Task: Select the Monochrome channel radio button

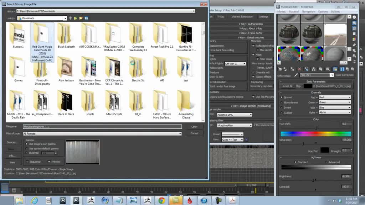Action: pyautogui.click(x=282, y=102)
